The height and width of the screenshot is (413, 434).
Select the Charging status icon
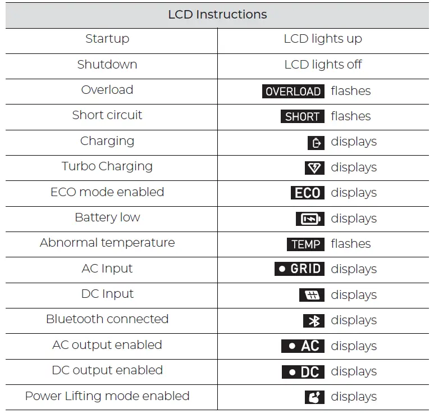pos(316,143)
